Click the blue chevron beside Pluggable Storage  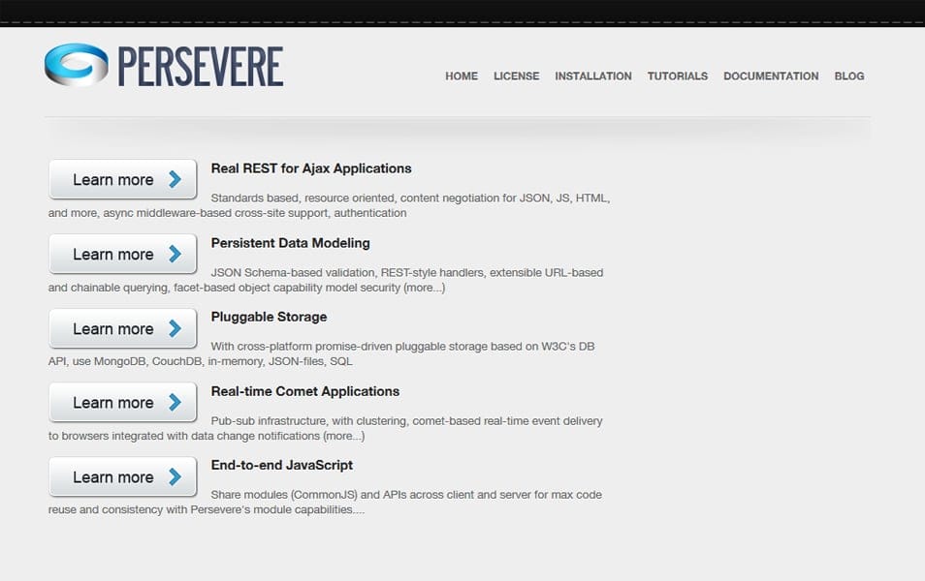(175, 328)
